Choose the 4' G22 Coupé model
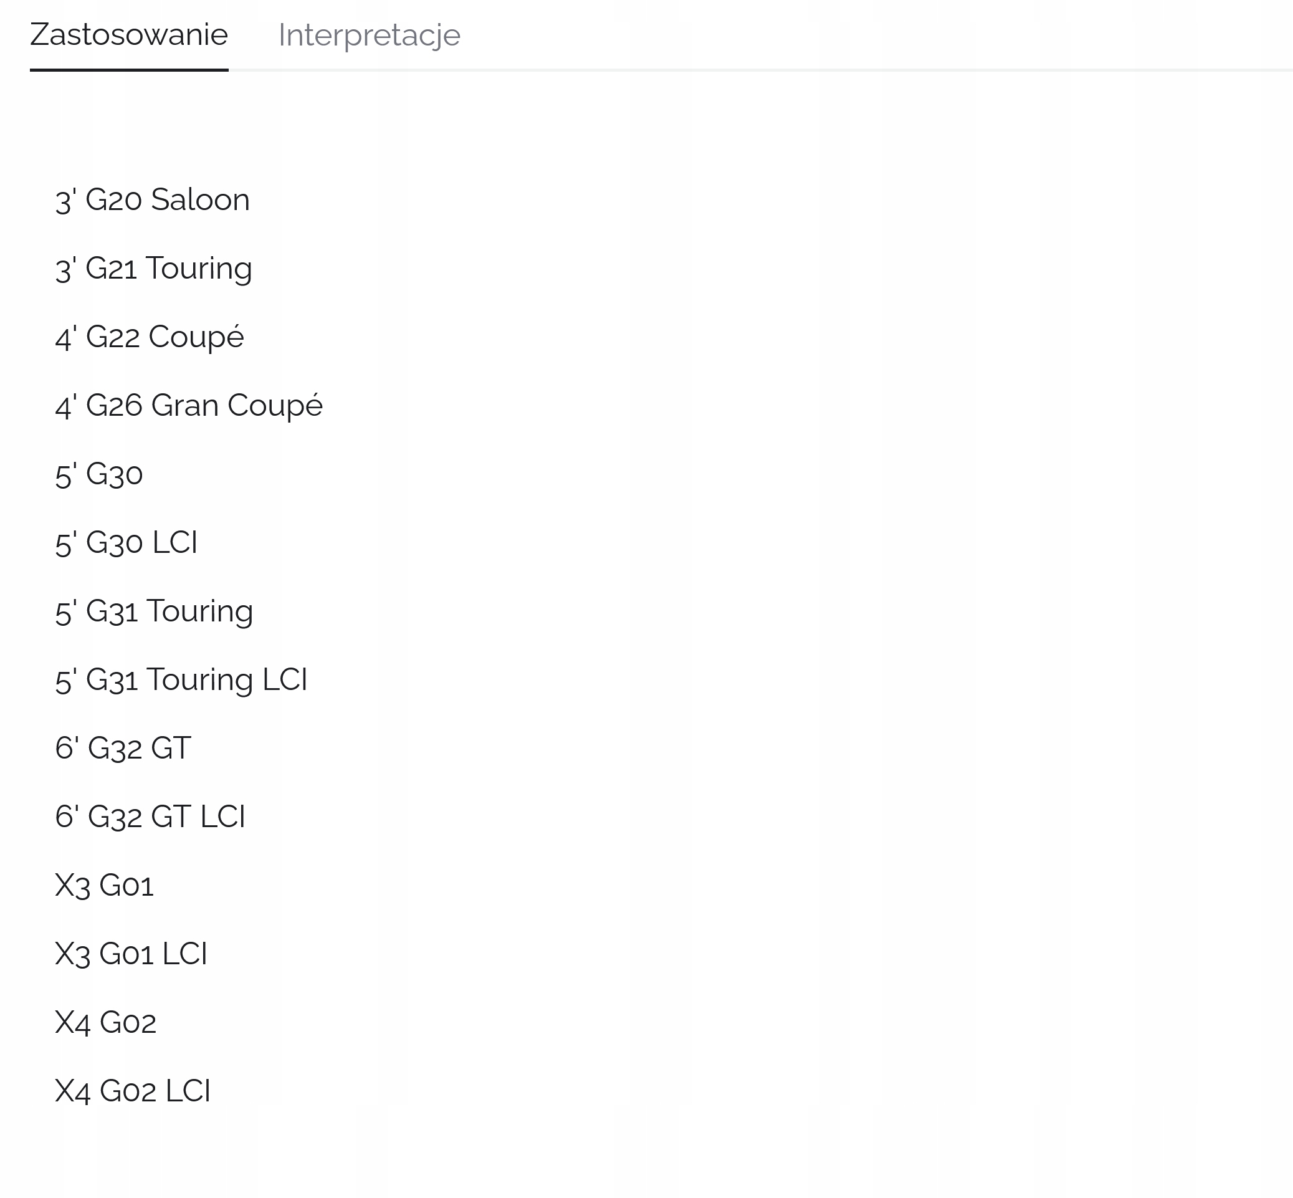This screenshot has width=1293, height=1198. coord(150,337)
